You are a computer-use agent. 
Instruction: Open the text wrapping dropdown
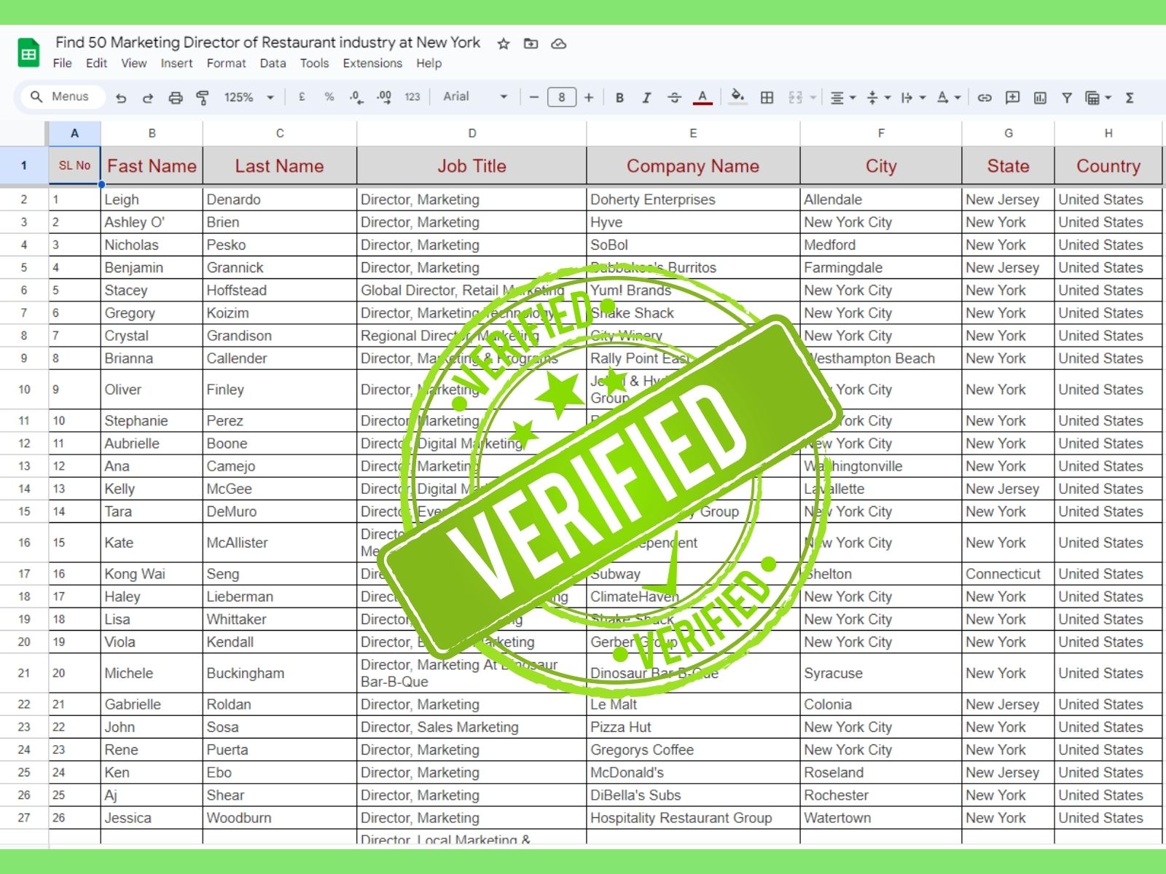click(x=913, y=98)
